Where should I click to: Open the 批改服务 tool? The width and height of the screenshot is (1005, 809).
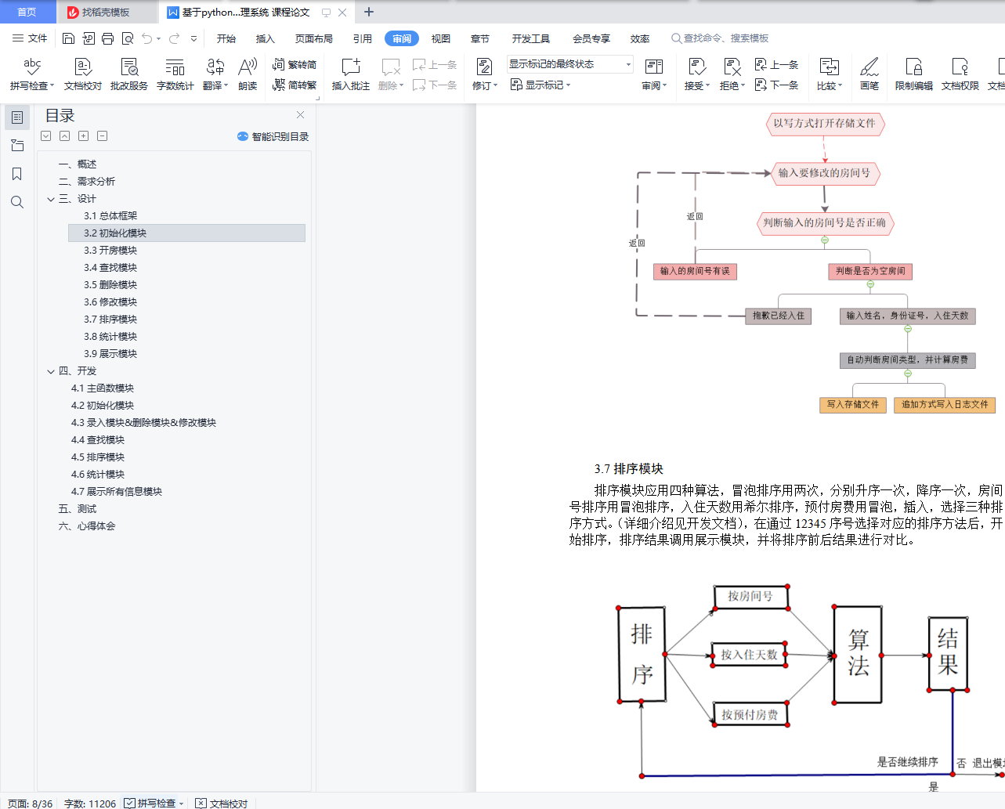point(129,74)
